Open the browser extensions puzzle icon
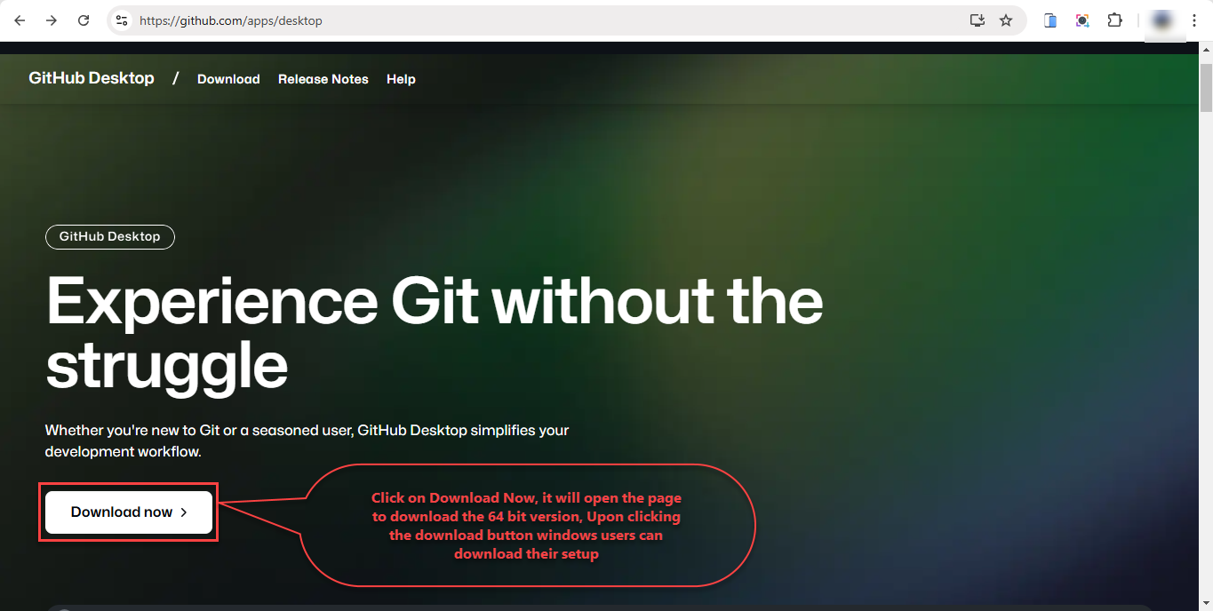Screen dimensions: 1213x611 [1114, 20]
